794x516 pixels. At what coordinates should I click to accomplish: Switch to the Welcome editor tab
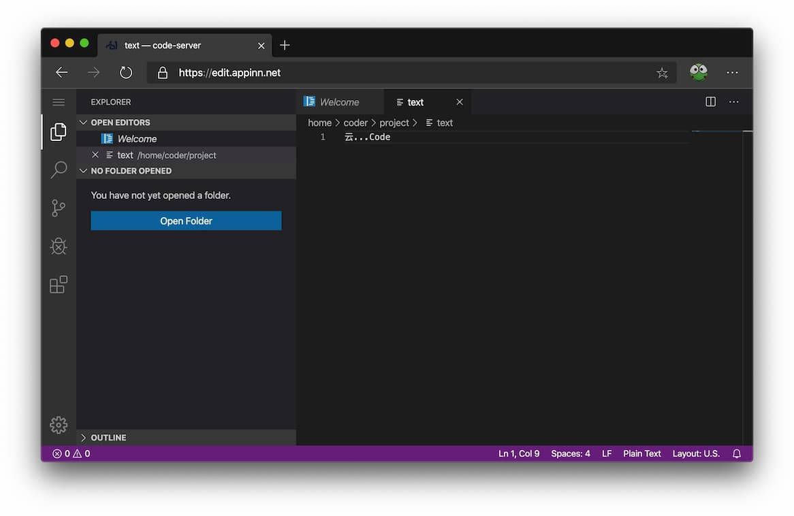pos(339,102)
